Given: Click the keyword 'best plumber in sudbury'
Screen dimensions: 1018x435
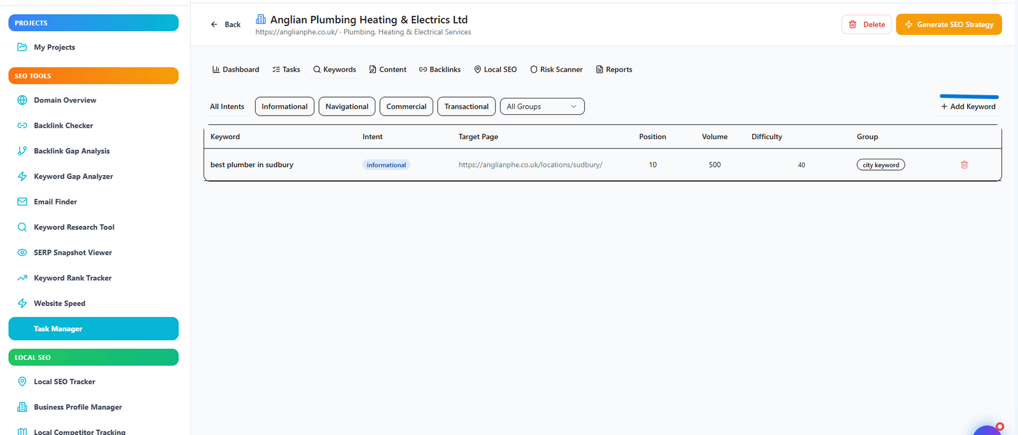Looking at the screenshot, I should [252, 164].
